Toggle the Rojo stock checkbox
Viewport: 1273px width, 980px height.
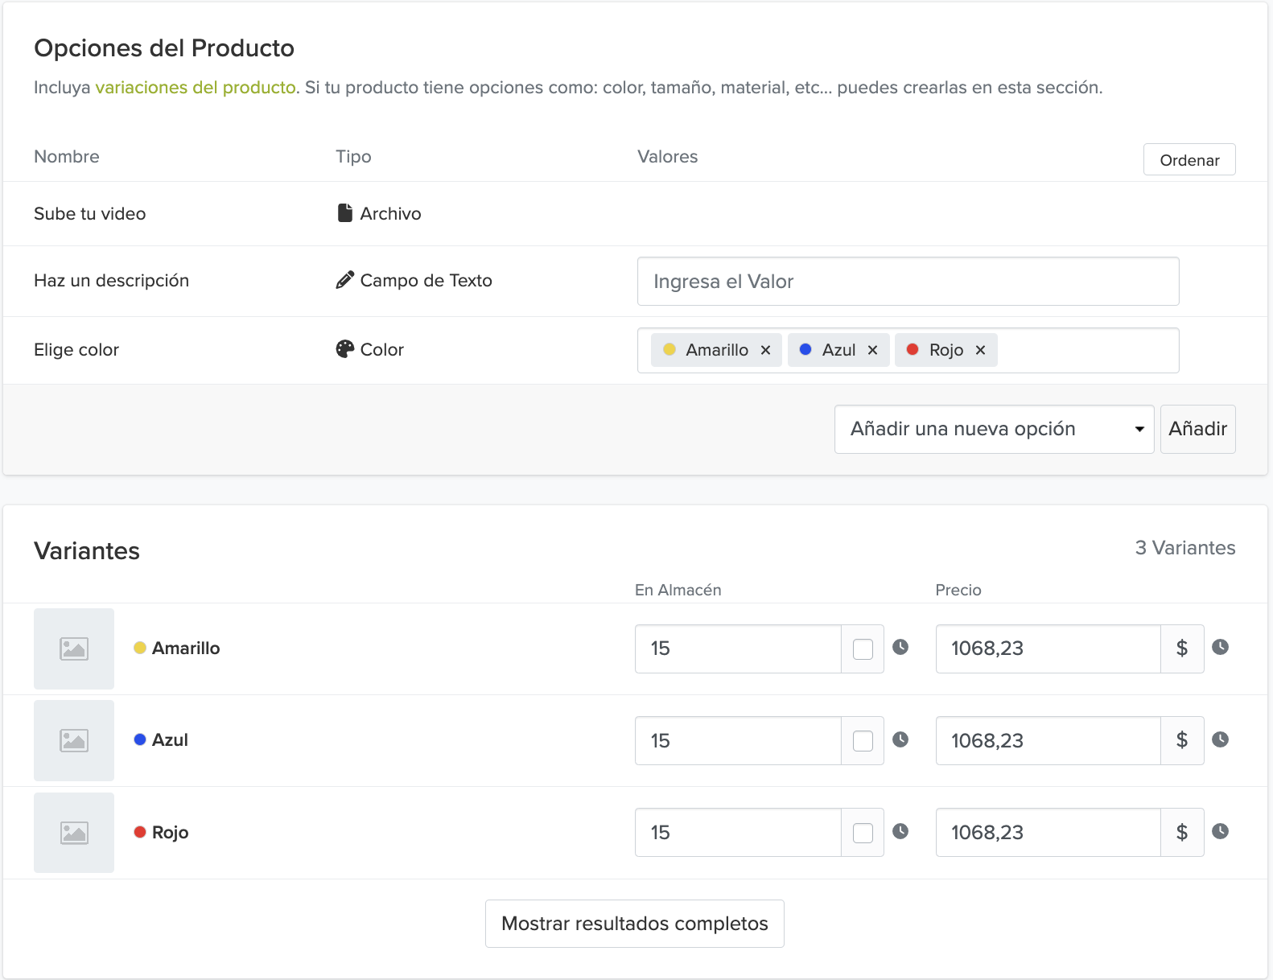click(863, 833)
